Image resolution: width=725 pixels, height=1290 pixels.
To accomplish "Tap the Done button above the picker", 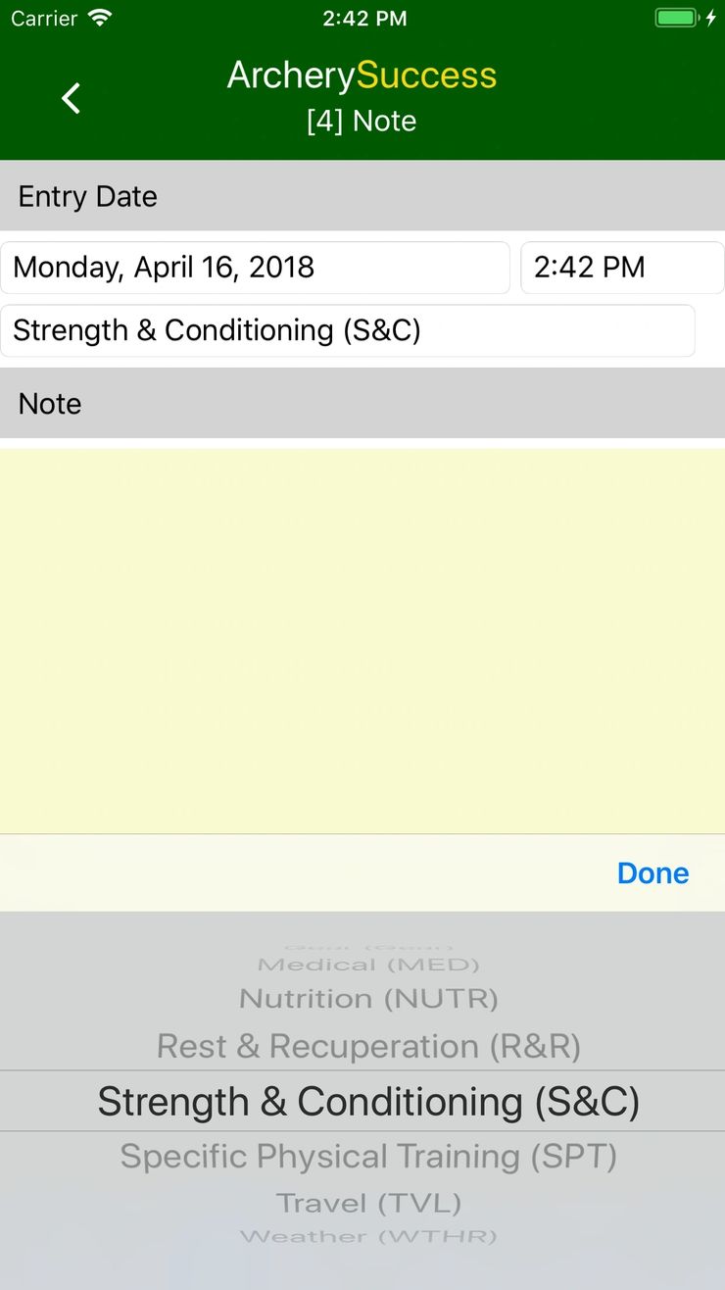I will click(x=652, y=872).
